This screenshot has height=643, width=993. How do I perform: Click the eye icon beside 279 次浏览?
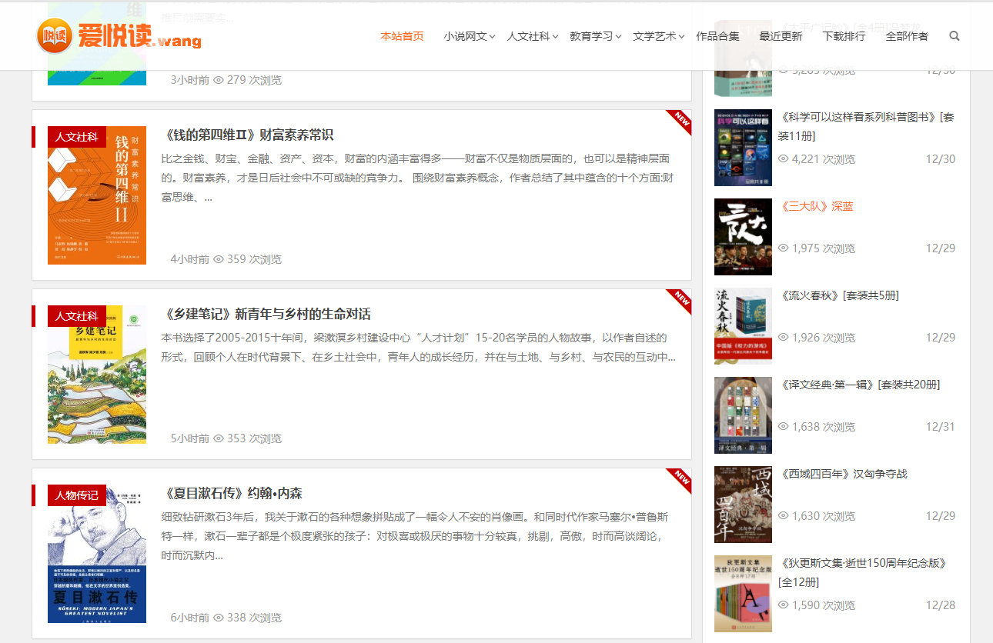click(218, 80)
